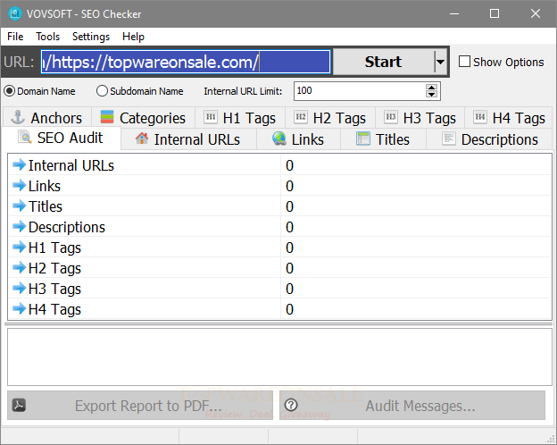Switch to the Links tab
Viewport: 557px width, 445px height.
(298, 139)
